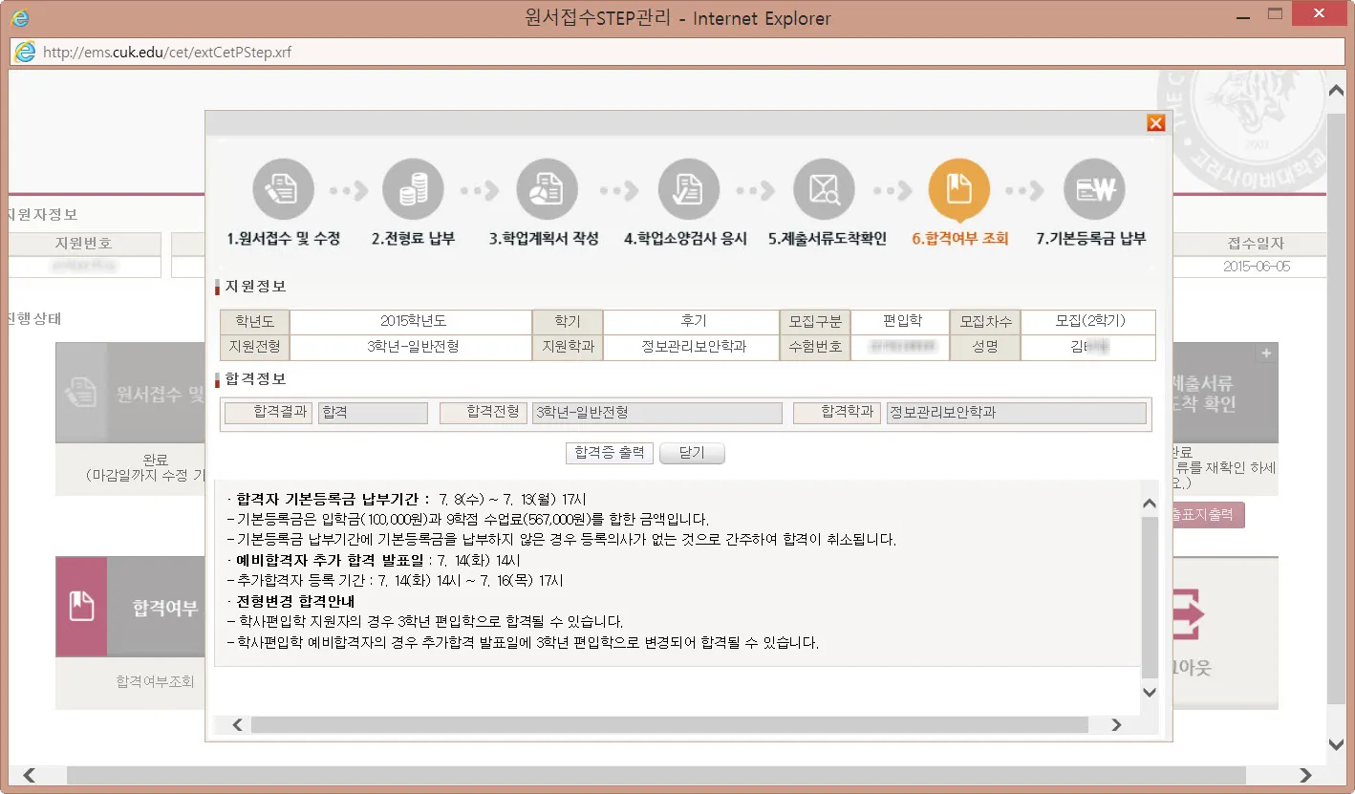Click the popup horizontal scroll-right arrow
The width and height of the screenshot is (1355, 794).
1115,725
